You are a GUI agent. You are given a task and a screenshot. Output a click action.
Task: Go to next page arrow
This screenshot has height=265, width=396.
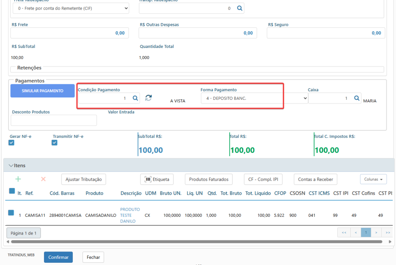376,233
